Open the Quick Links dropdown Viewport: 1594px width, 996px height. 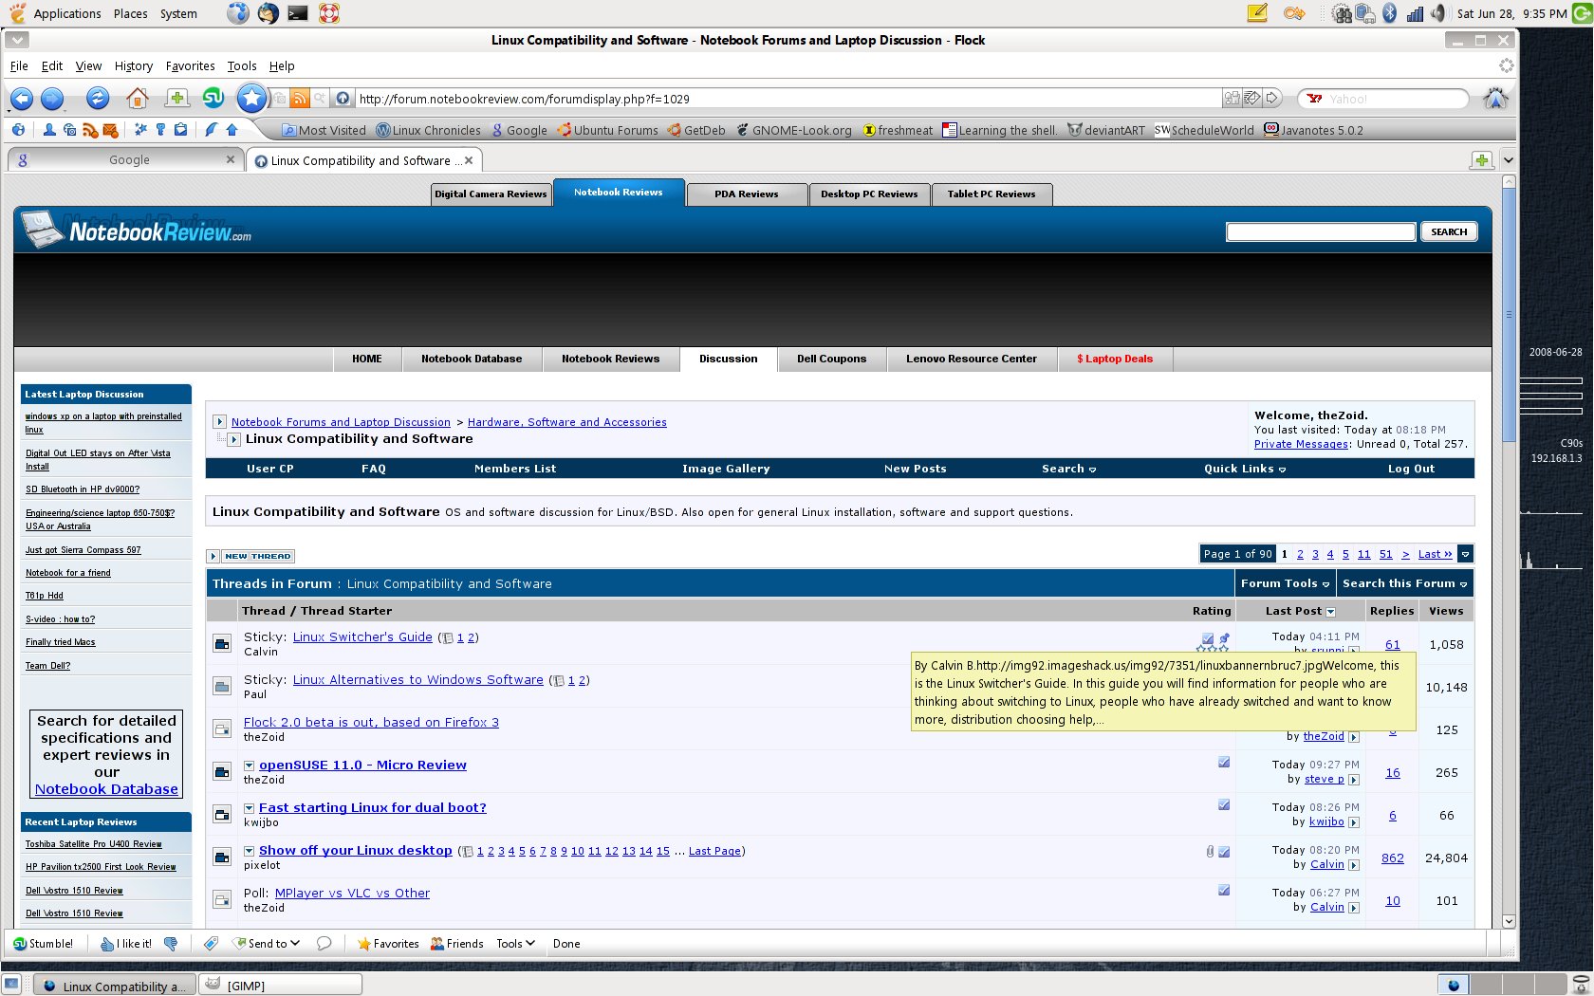pyautogui.click(x=1245, y=469)
